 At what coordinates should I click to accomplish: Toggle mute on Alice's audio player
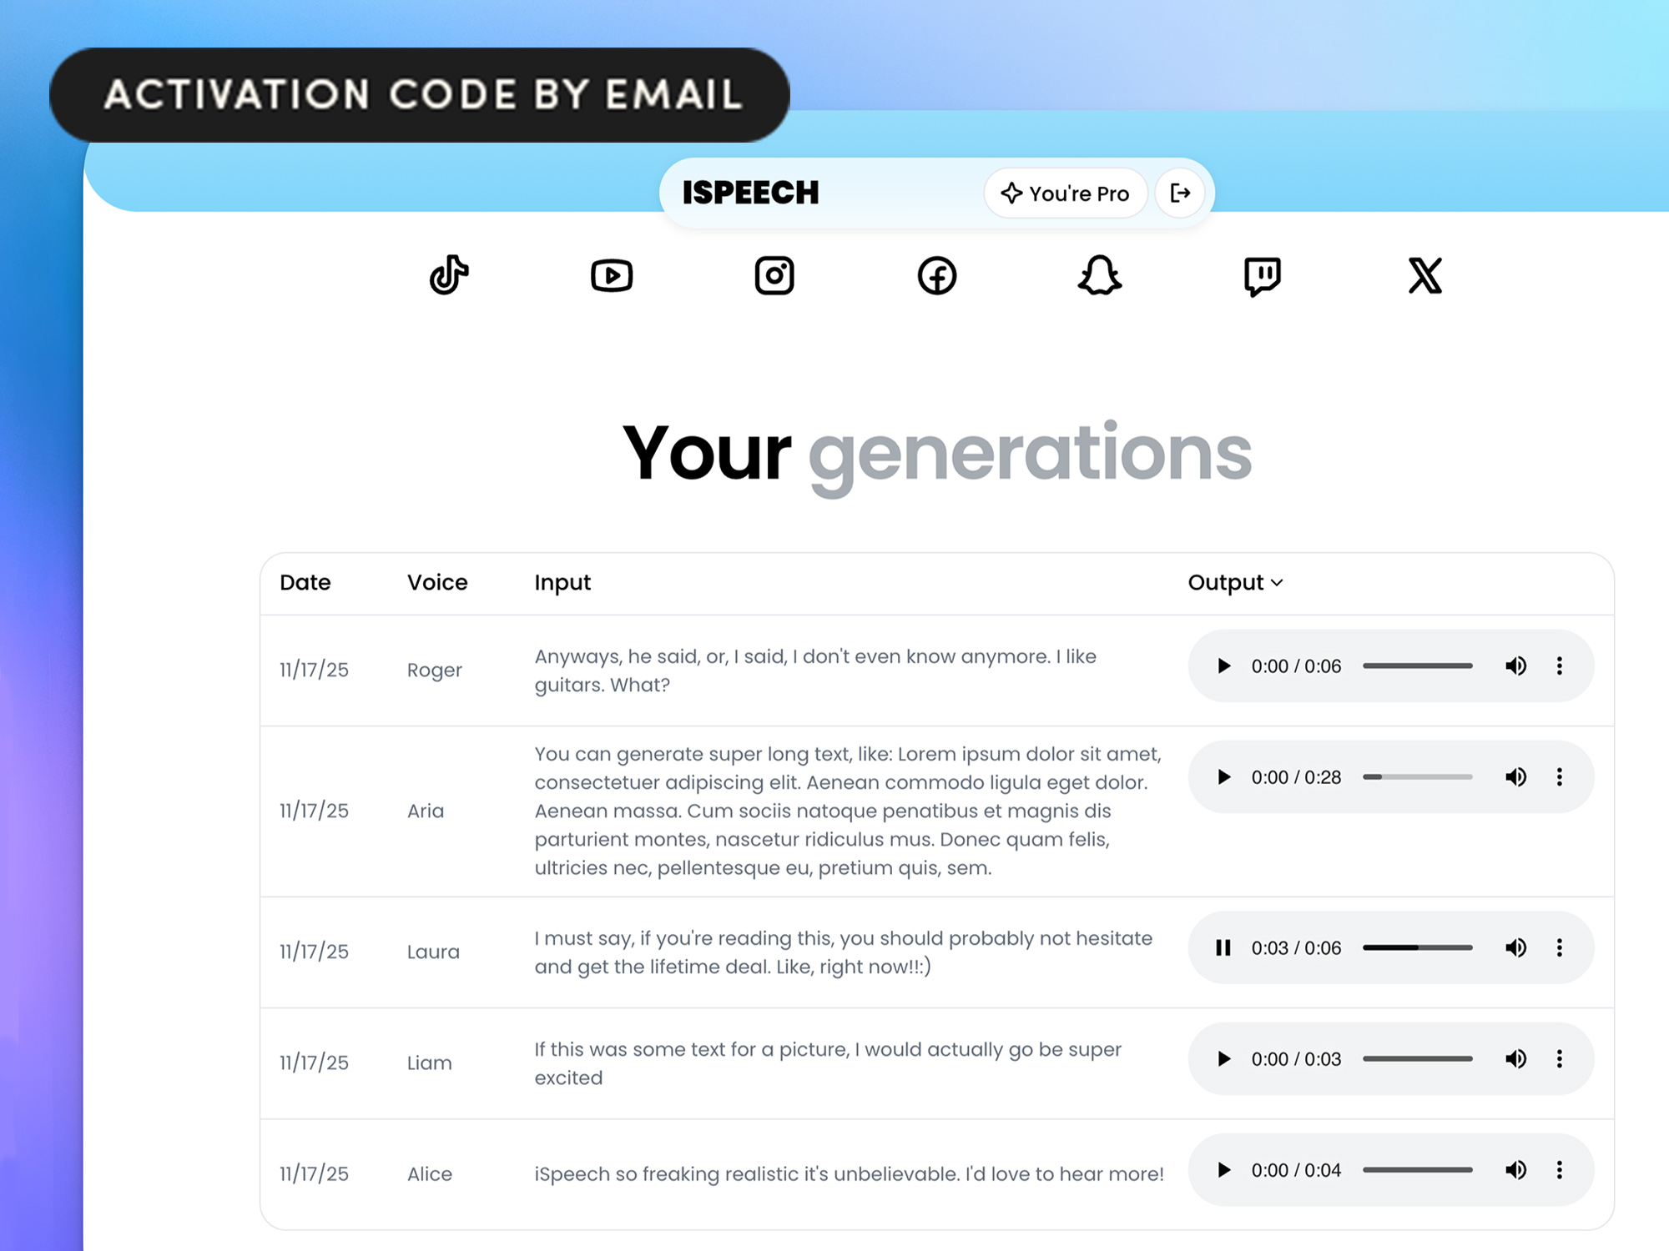(x=1516, y=1170)
